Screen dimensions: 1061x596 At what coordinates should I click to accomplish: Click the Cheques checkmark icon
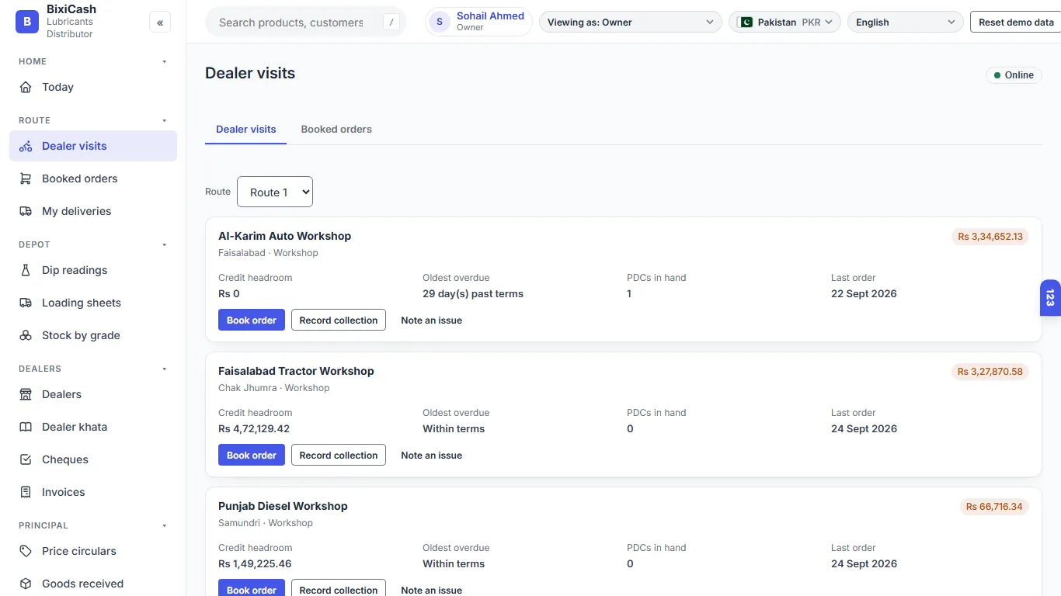point(26,459)
